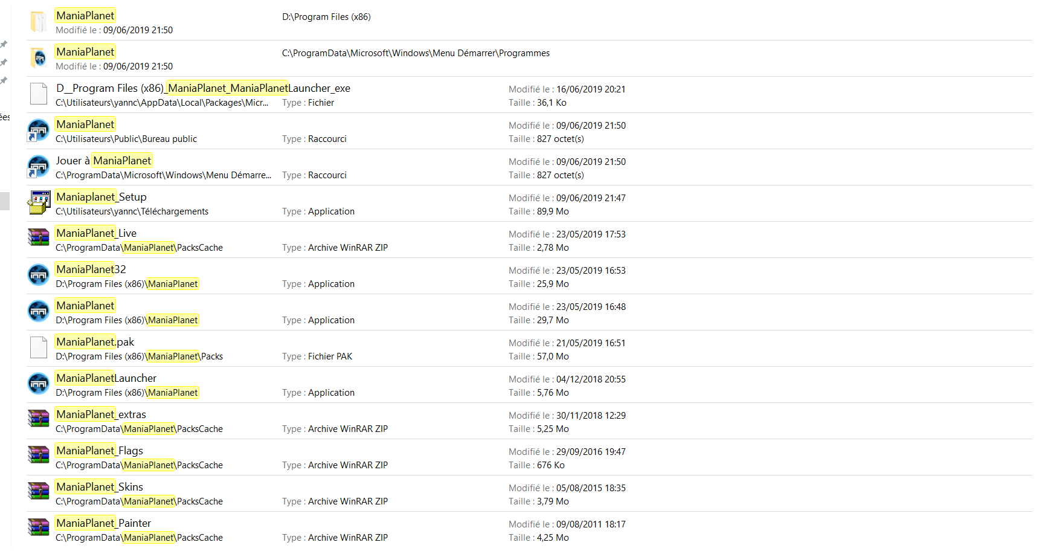Click the ManiaPlanet32 application icon
Image resolution: width=1039 pixels, height=551 pixels.
[x=39, y=275]
